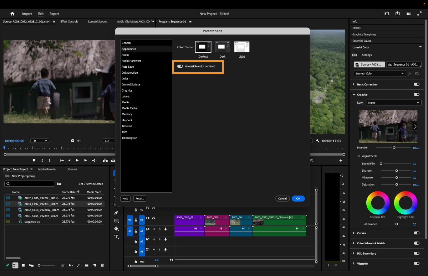Switch Project panel to Icon View
This screenshot has height=276, width=428.
tap(24, 265)
